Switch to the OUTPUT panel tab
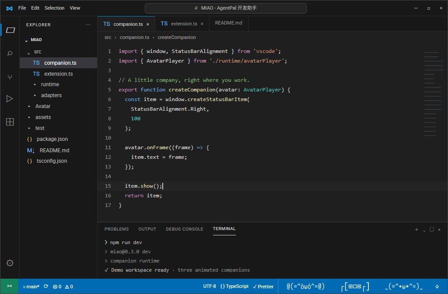 click(147, 229)
